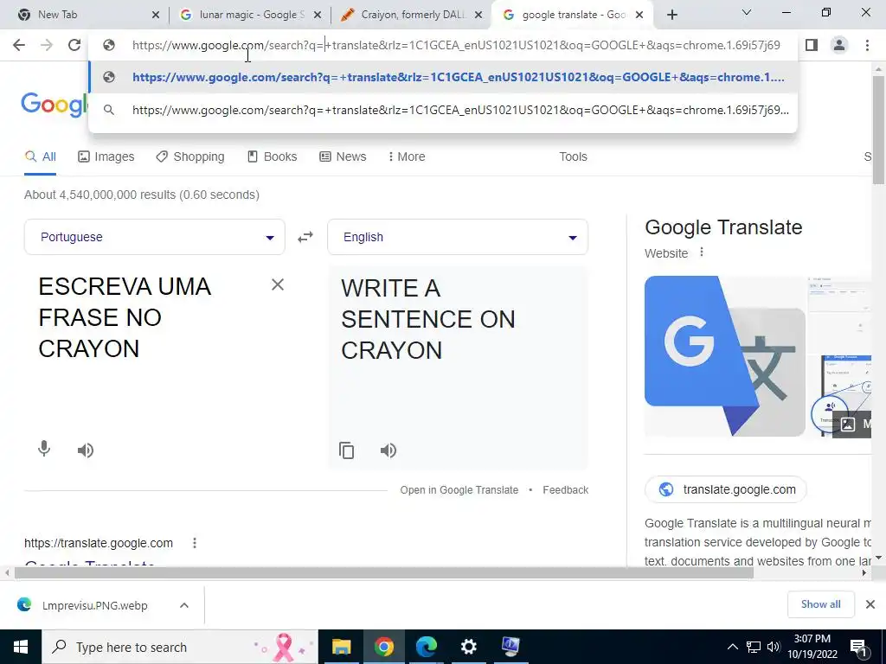Open the volume control in system tray
The height and width of the screenshot is (664, 886).
click(x=774, y=647)
